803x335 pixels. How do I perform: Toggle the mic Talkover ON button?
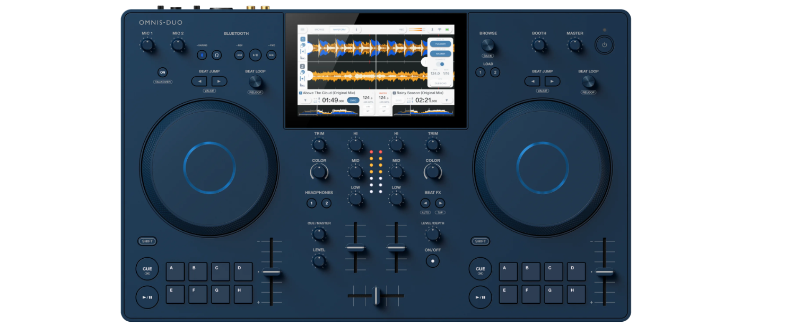tap(162, 73)
